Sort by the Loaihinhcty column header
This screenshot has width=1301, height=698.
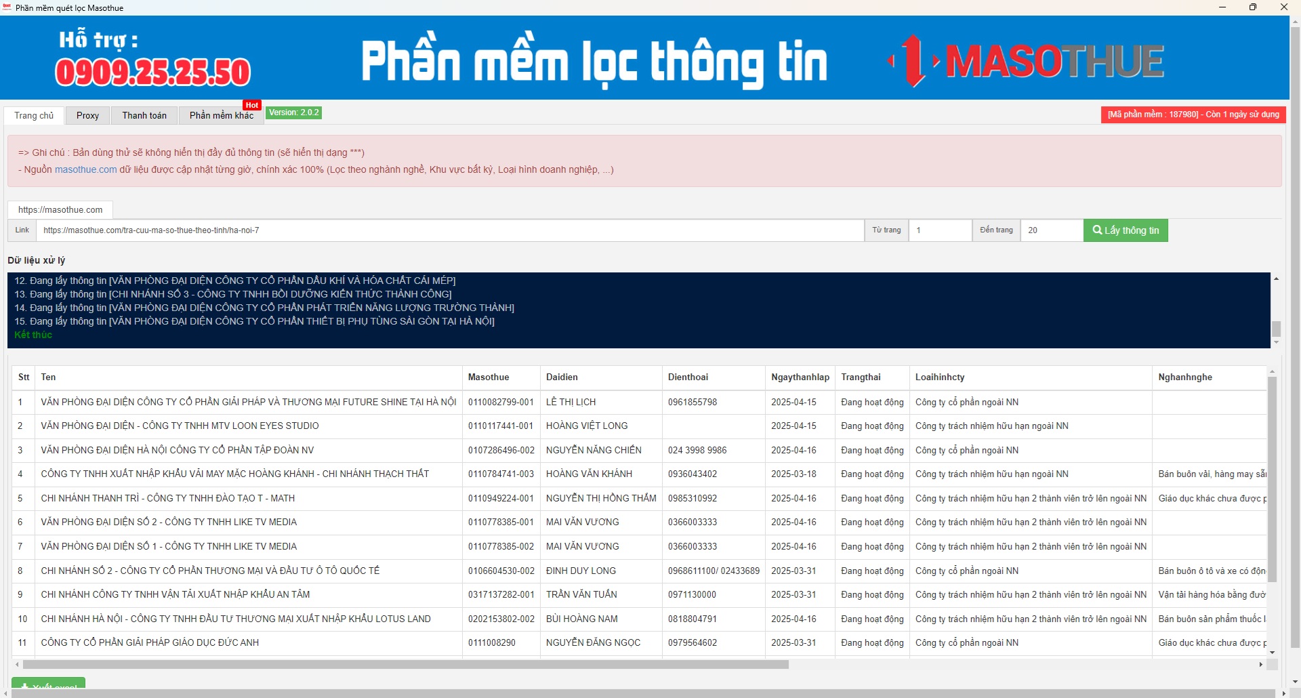(1031, 377)
